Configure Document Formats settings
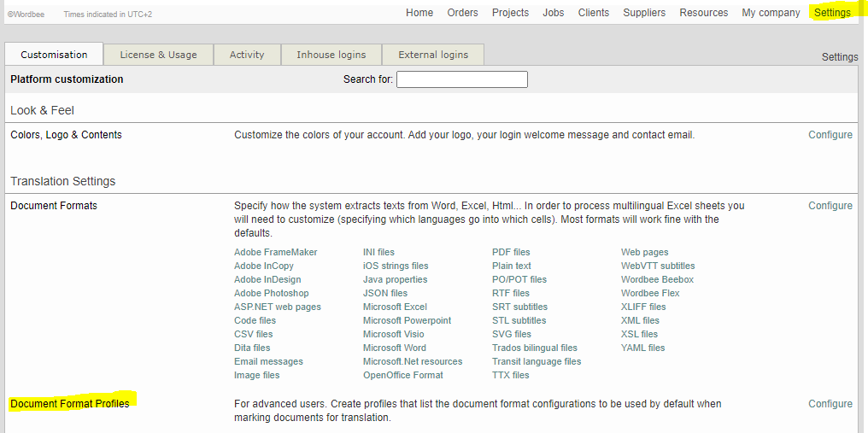The image size is (868, 433). (x=830, y=206)
